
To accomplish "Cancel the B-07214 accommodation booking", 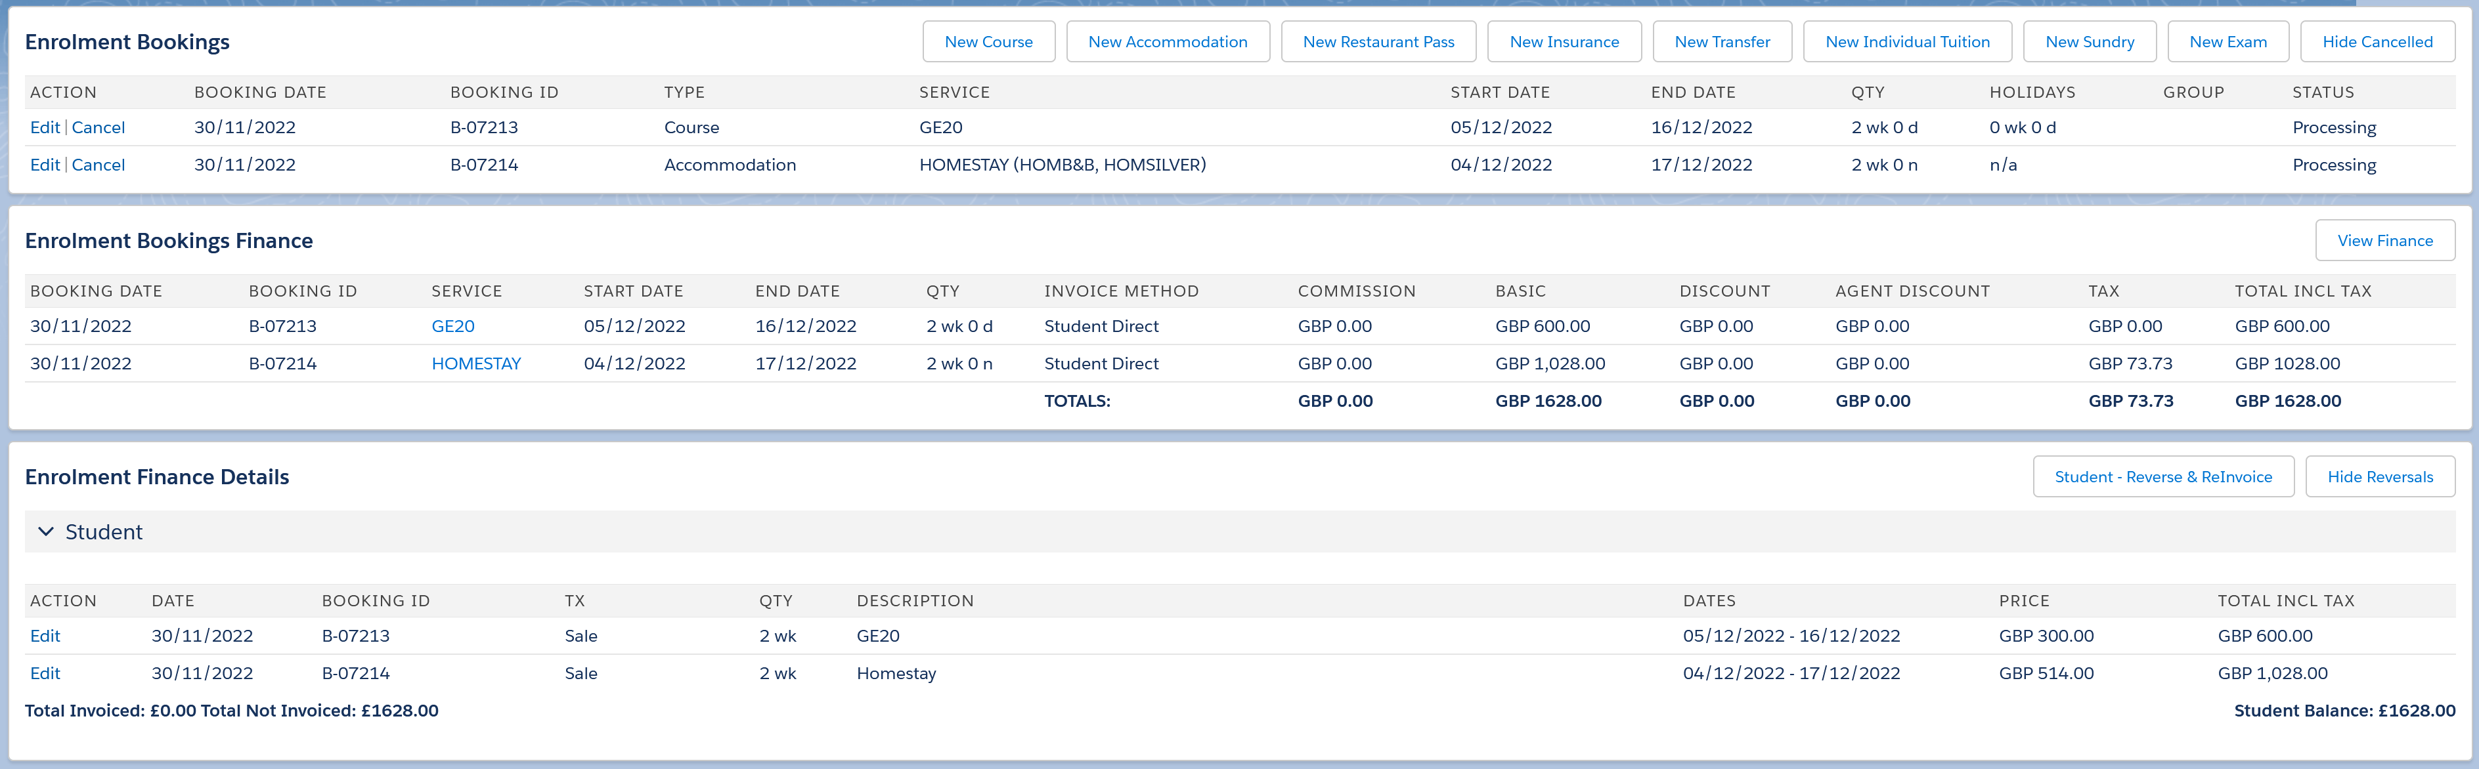I will [x=98, y=165].
